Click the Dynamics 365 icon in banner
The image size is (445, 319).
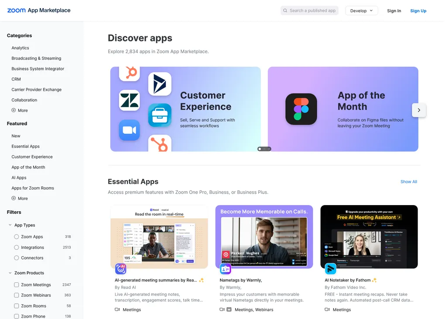[x=160, y=84]
